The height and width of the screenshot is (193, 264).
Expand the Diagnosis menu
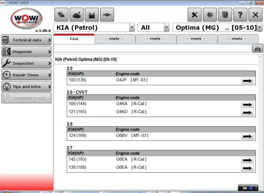click(26, 52)
